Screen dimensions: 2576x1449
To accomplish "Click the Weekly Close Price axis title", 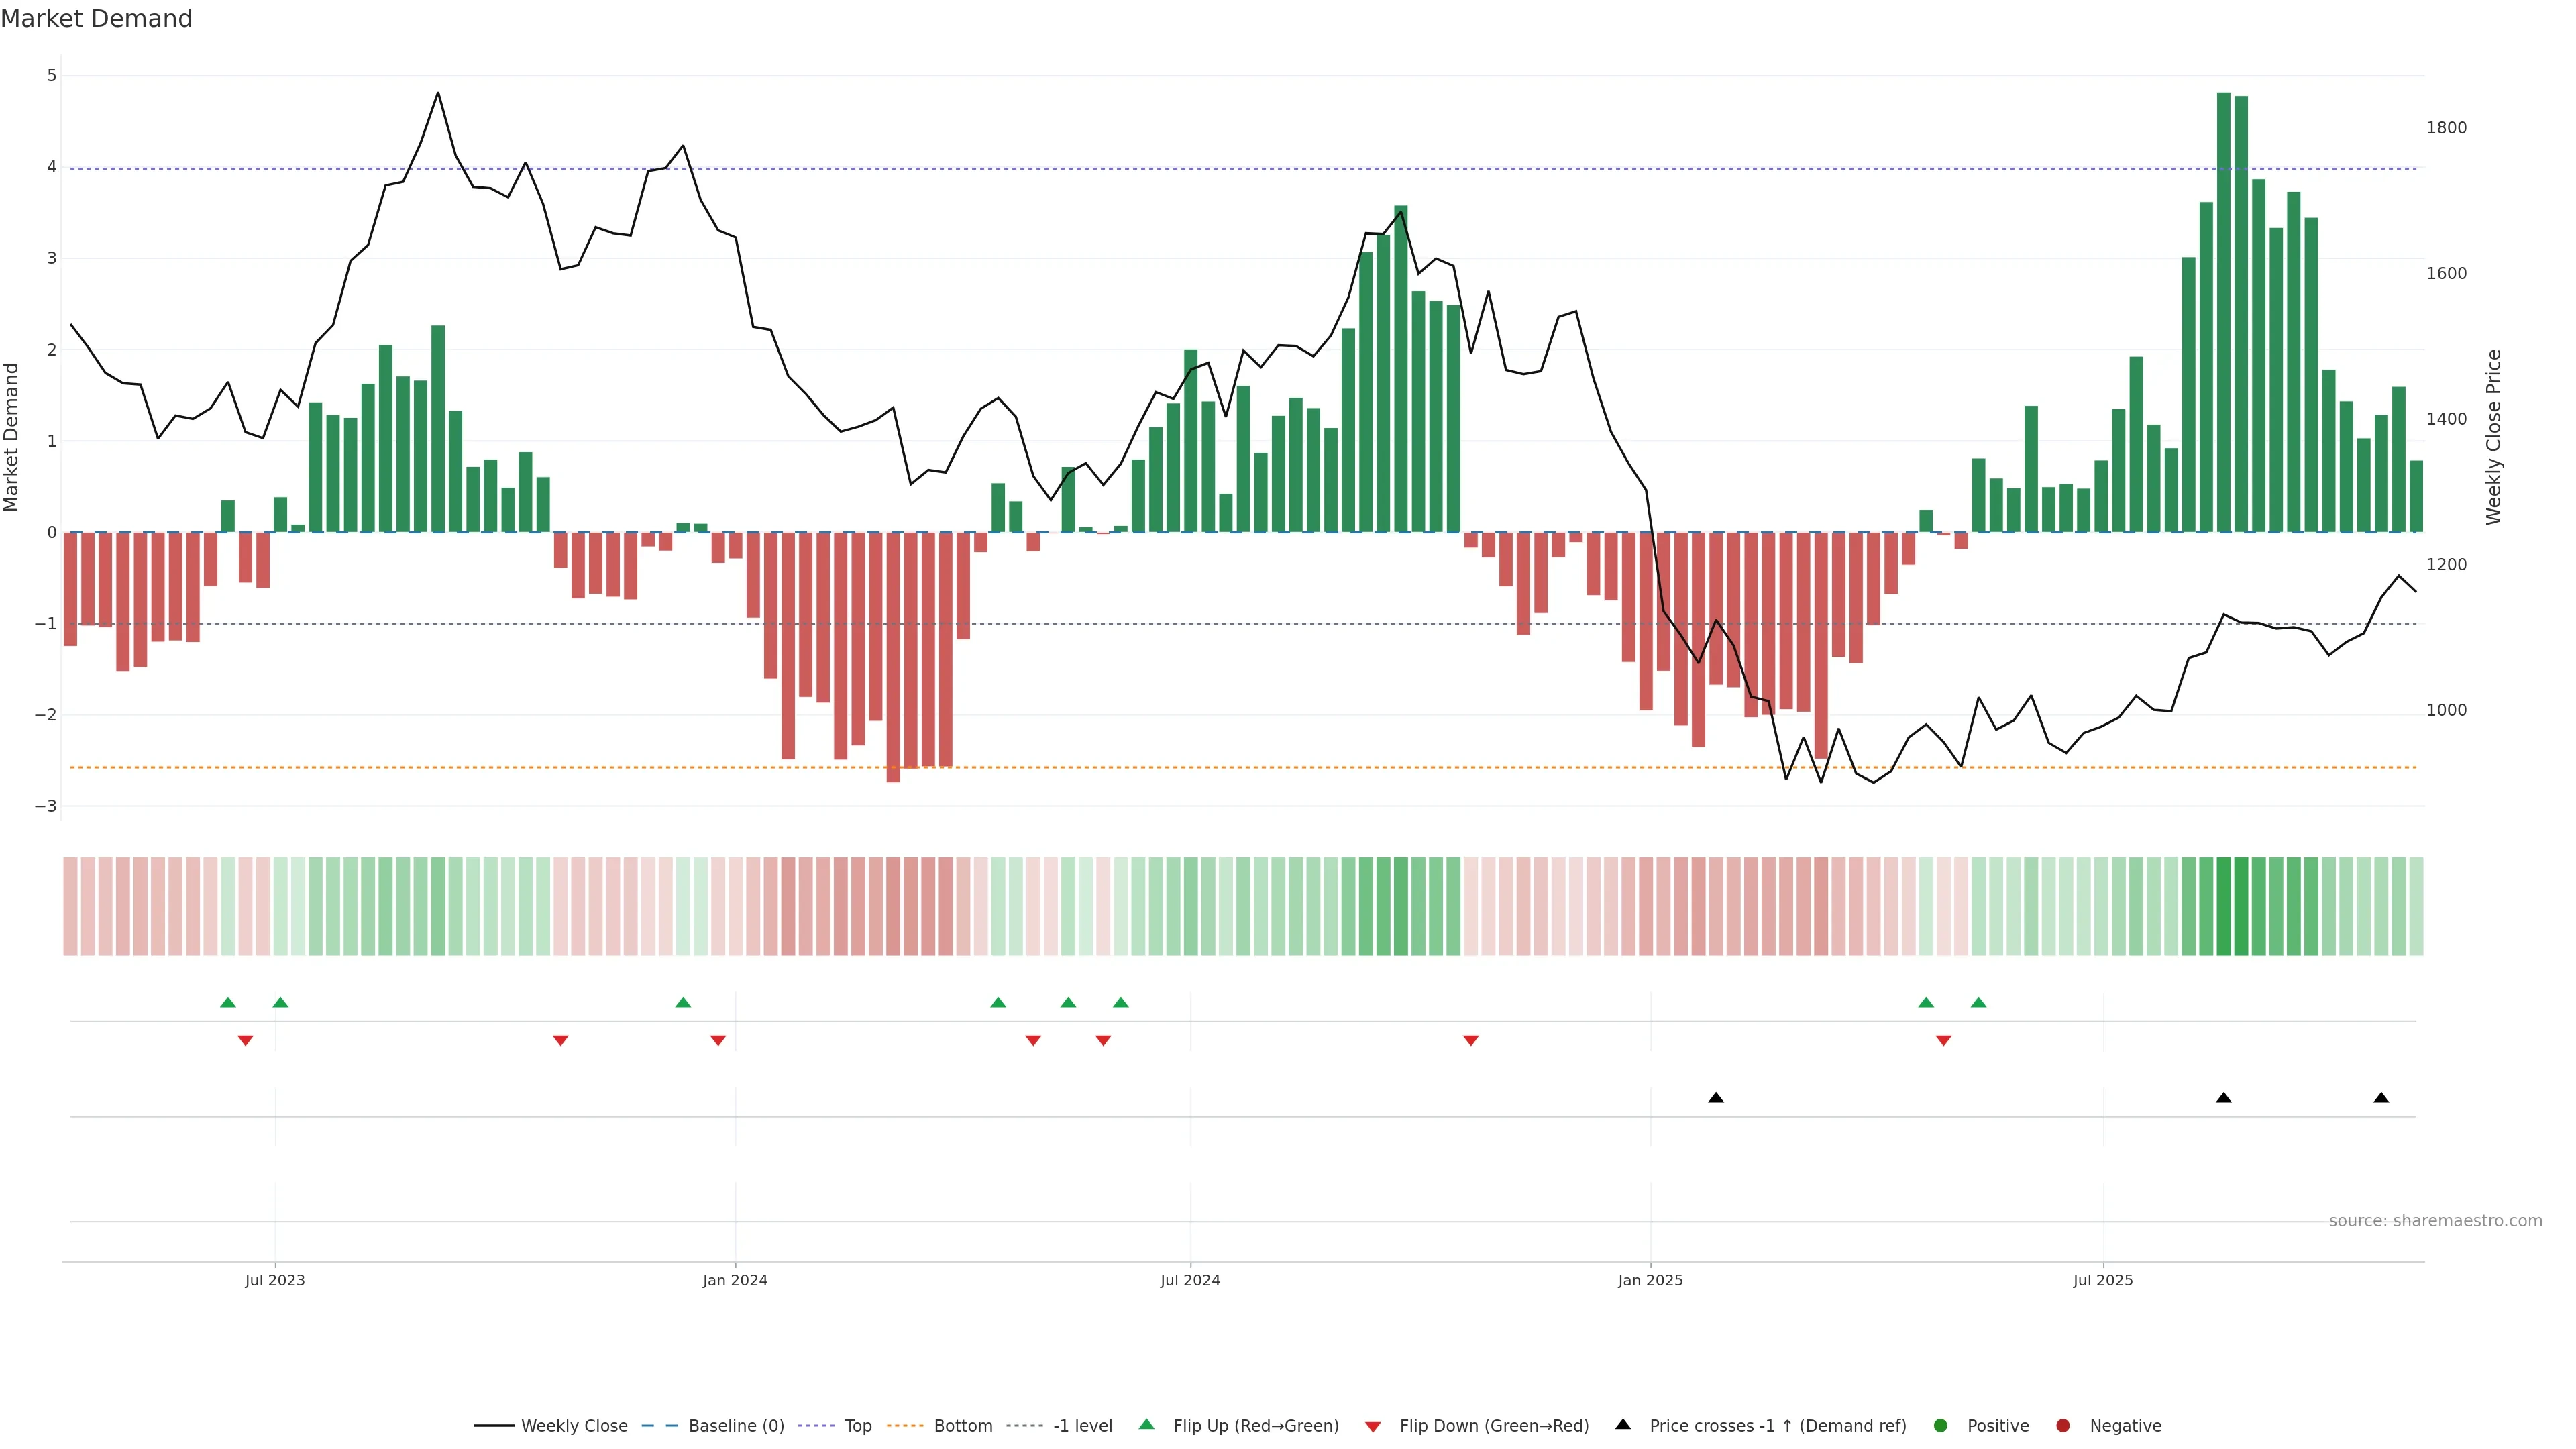I will [2494, 437].
